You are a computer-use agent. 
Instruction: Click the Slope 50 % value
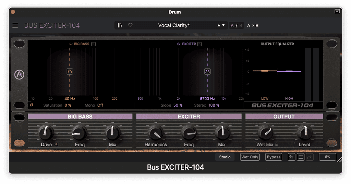(178, 105)
